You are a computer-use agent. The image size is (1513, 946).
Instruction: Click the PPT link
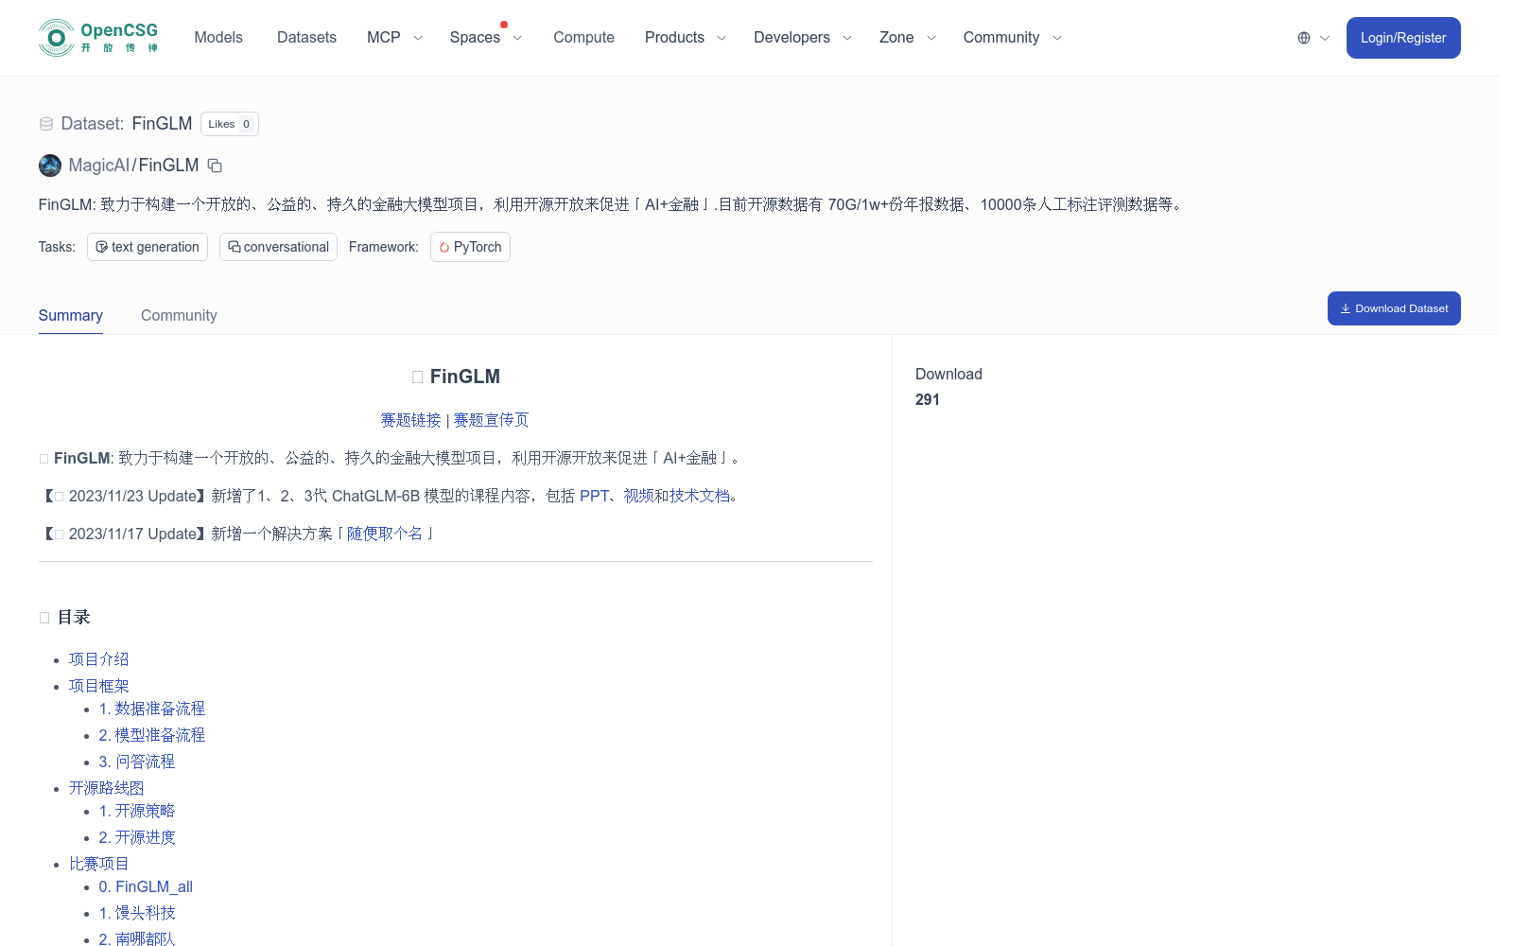point(594,496)
